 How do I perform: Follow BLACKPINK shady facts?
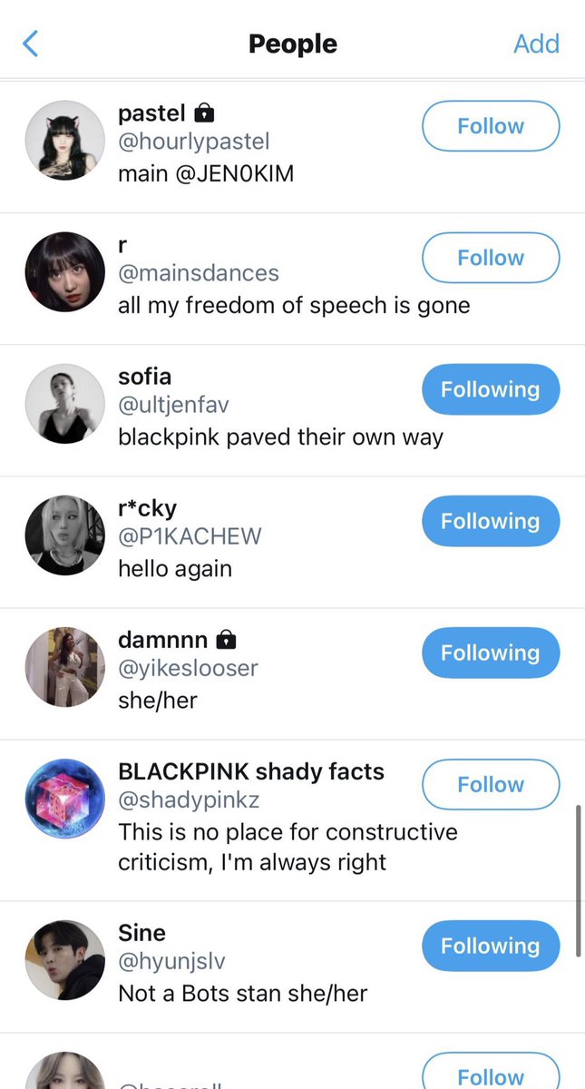[x=491, y=784]
